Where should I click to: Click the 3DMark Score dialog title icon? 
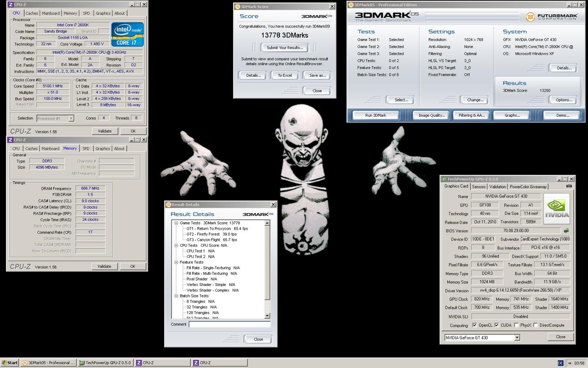pos(237,7)
